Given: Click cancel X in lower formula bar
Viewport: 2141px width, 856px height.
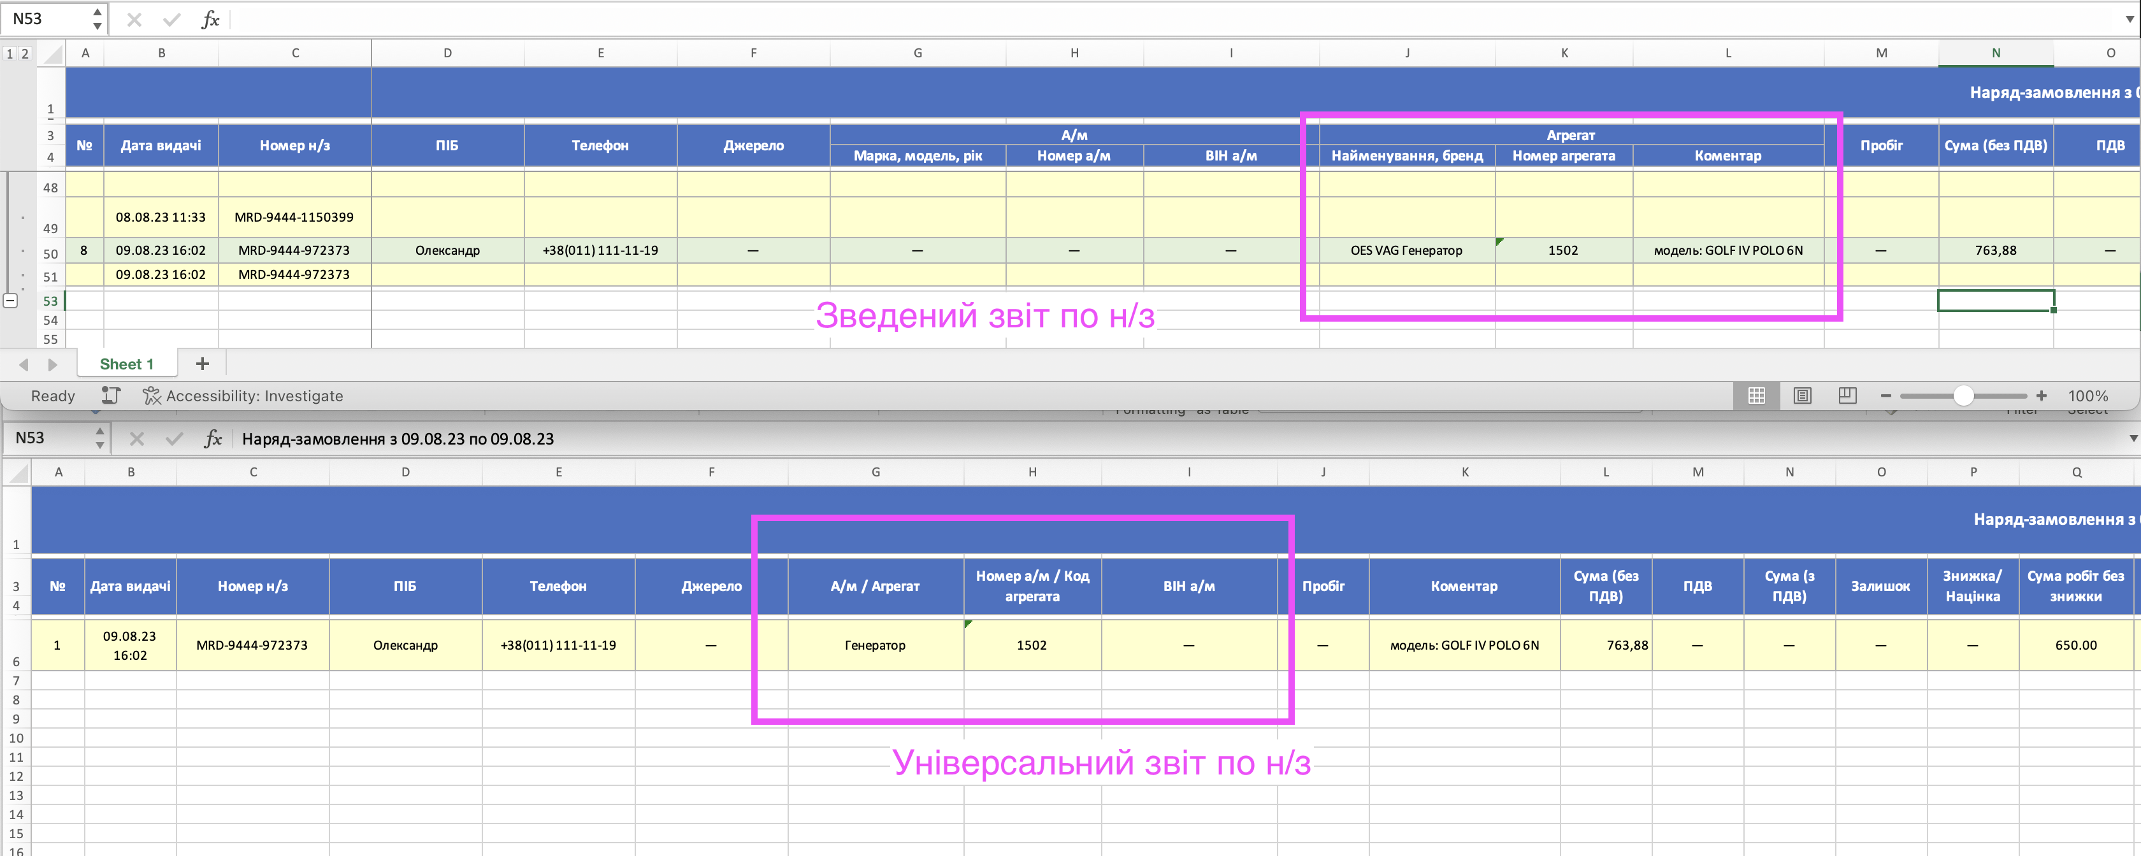Looking at the screenshot, I should pos(137,439).
